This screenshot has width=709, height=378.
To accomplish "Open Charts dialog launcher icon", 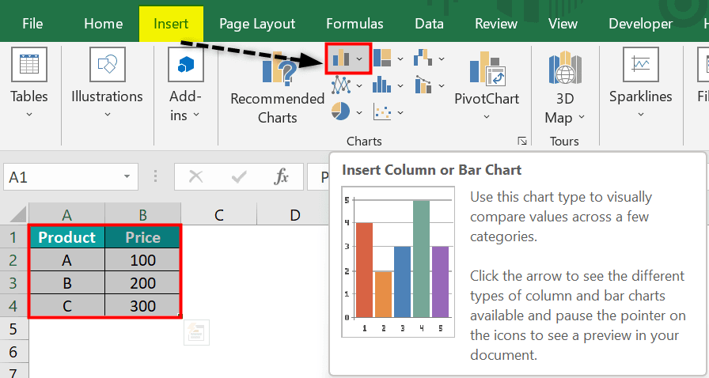I will pos(522,141).
